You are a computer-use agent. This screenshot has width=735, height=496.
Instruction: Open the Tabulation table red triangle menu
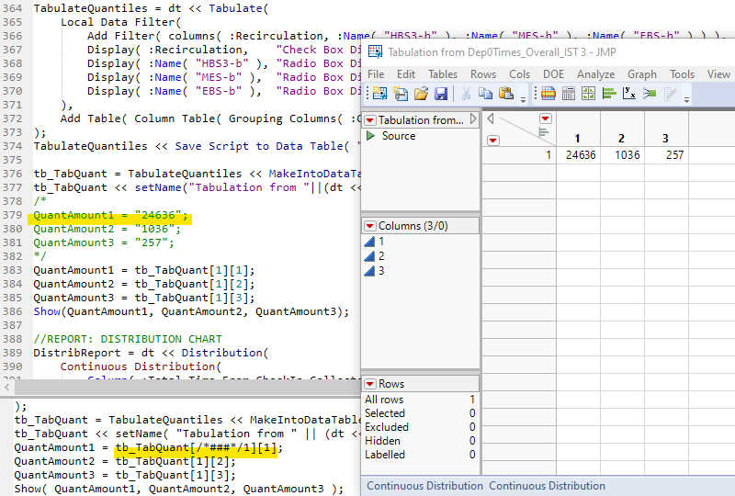(x=370, y=120)
